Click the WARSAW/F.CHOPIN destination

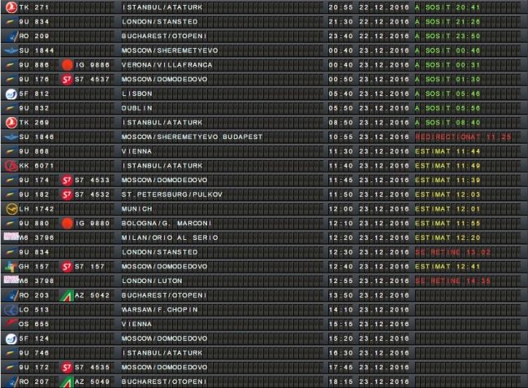click(160, 310)
